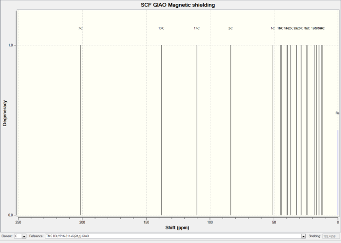Click the 7-C peak label
The width and height of the screenshot is (341, 243).
pos(81,28)
